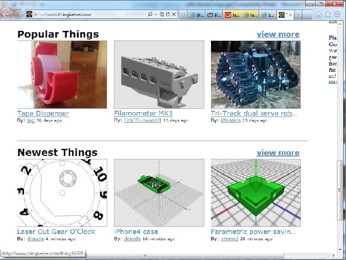
Task: Switch to the tab labeled (9...
Action: pyautogui.click(x=197, y=15)
